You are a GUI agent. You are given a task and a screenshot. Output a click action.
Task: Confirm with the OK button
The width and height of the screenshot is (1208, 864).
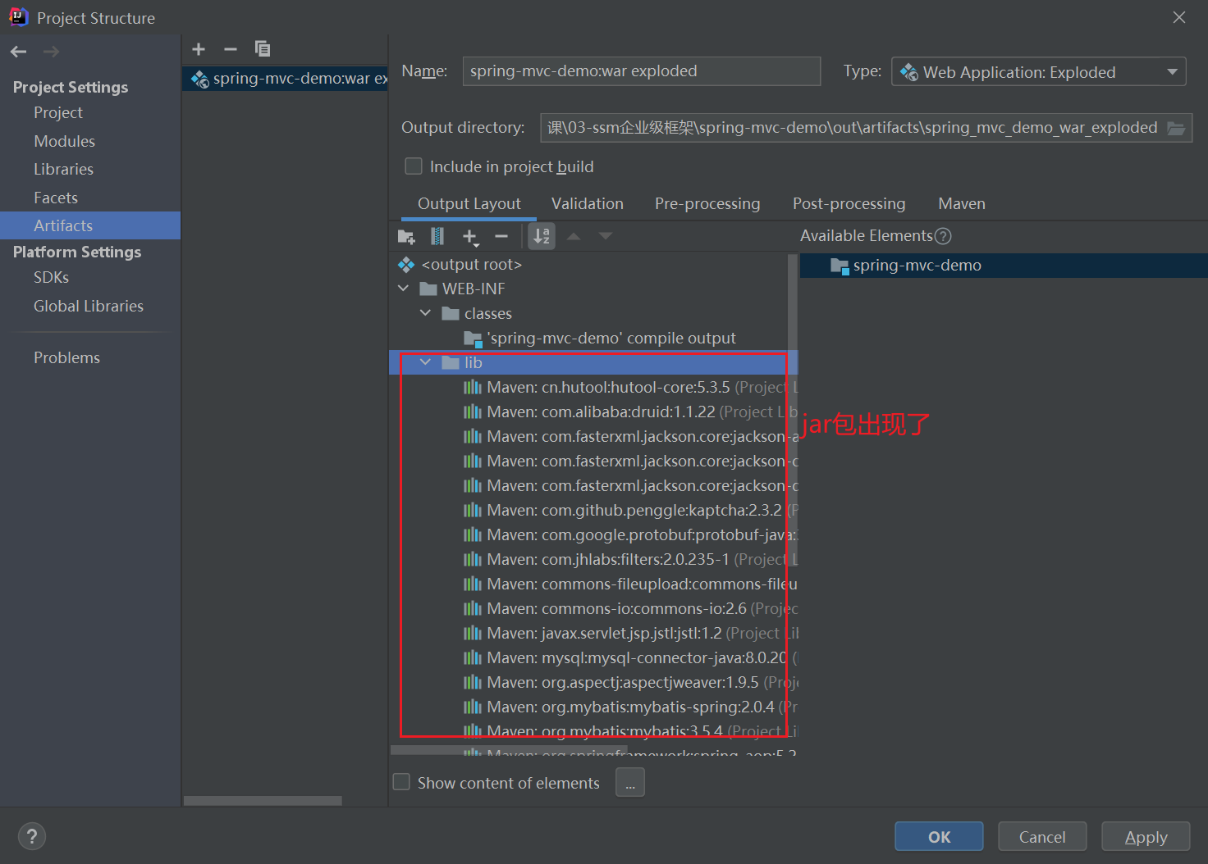coord(939,836)
